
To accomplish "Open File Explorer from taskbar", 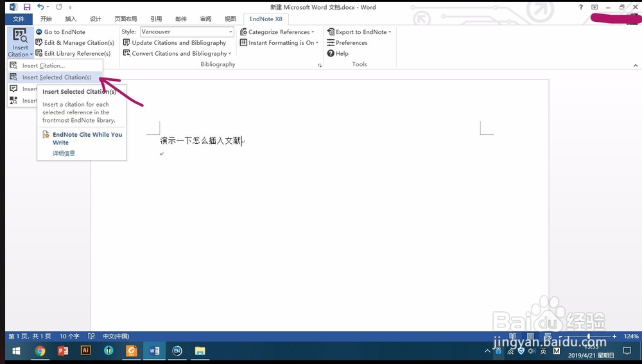I will tap(200, 351).
